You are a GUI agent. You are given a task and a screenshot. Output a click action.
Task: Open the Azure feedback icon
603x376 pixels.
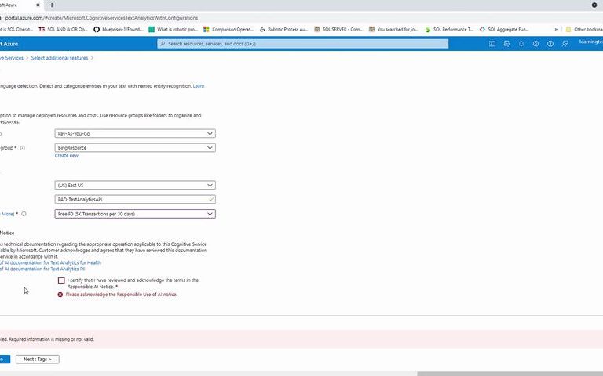[x=565, y=44]
